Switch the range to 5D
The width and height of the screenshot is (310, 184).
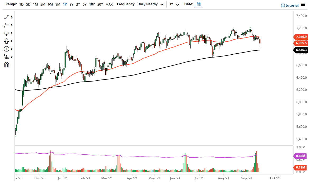(x=28, y=4)
